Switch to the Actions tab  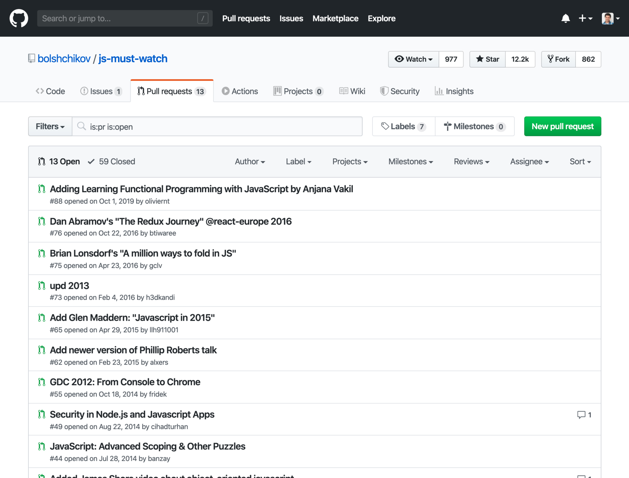coord(240,91)
